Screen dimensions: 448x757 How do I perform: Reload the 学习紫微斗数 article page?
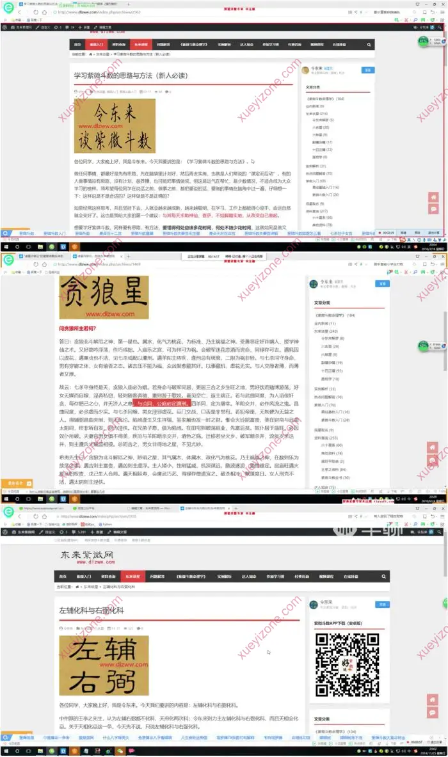point(36,12)
